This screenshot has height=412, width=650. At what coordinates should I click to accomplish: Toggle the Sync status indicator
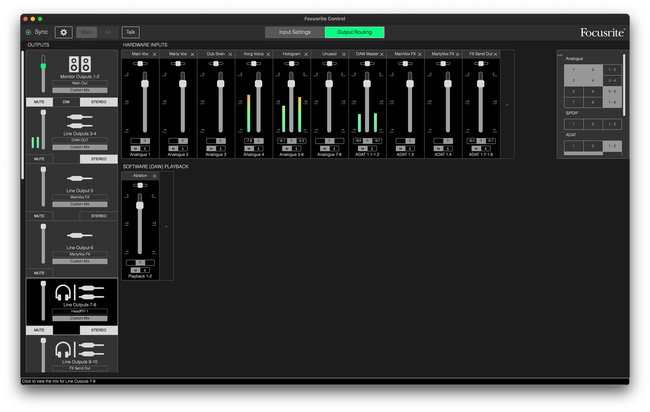click(x=28, y=32)
